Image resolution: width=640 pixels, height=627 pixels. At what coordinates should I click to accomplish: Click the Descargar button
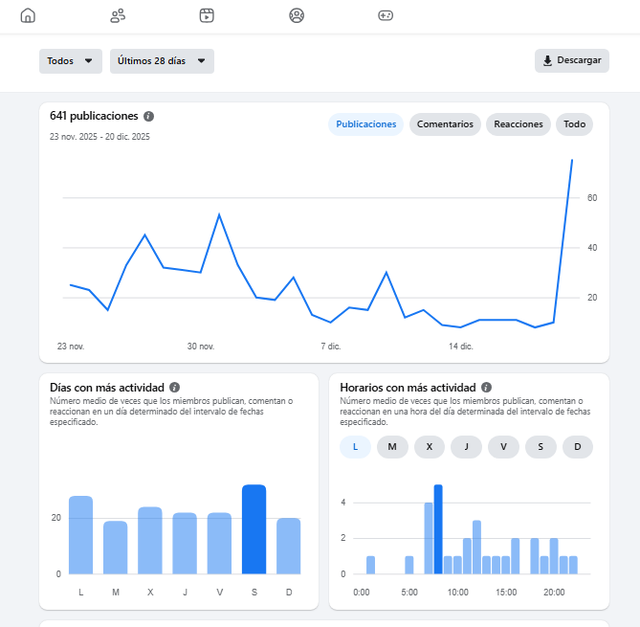tap(572, 61)
